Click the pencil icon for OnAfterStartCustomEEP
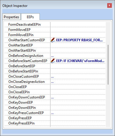The image size is (115, 136). (53, 40)
